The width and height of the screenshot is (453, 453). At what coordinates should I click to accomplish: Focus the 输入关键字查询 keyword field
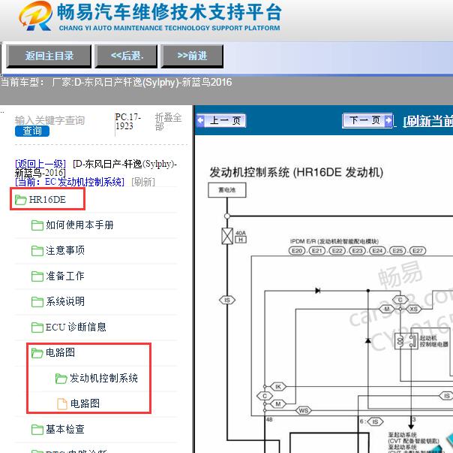point(49,120)
